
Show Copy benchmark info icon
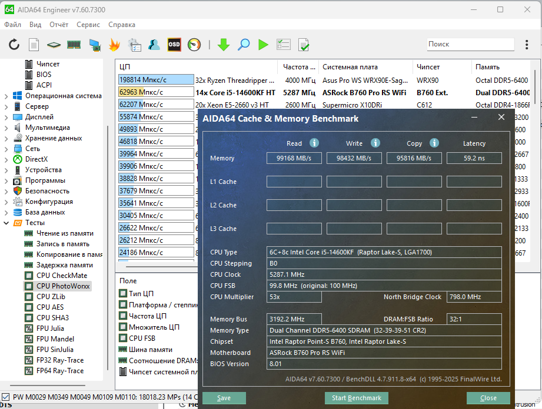[434, 143]
